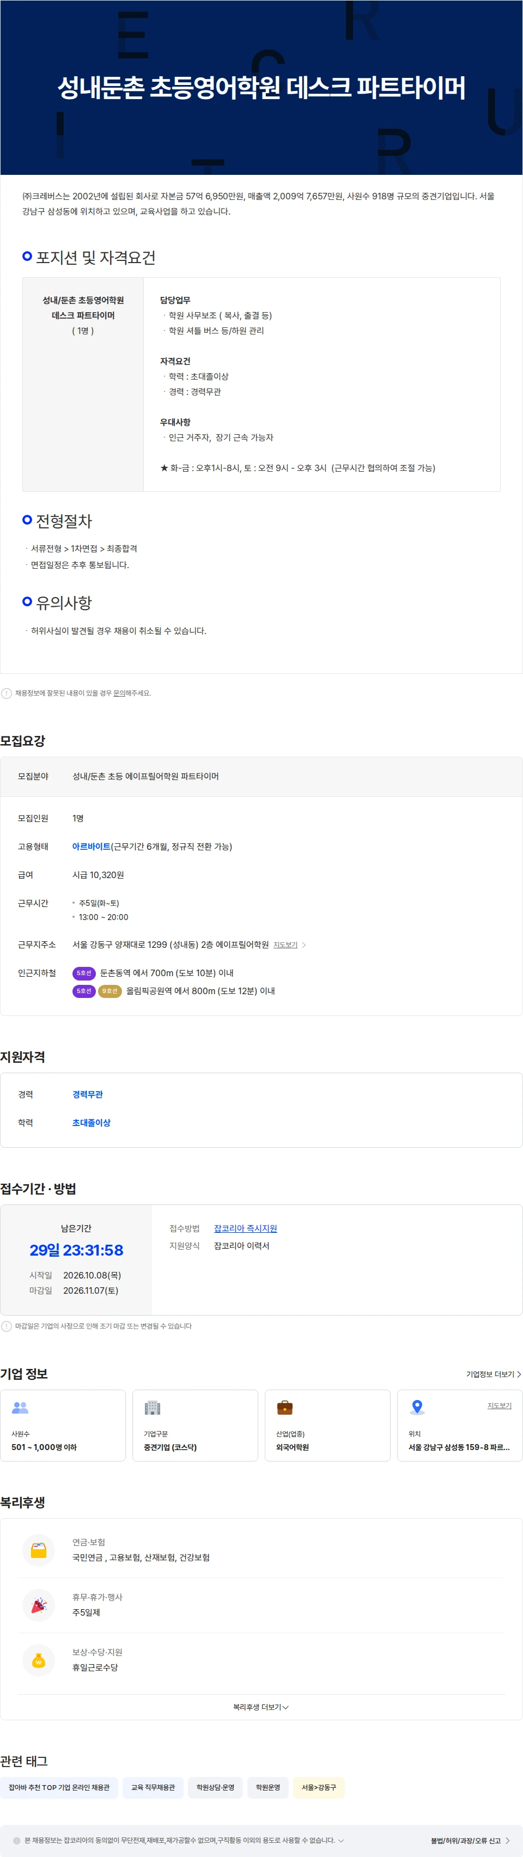Click the 9호선 subway badge

(x=110, y=990)
